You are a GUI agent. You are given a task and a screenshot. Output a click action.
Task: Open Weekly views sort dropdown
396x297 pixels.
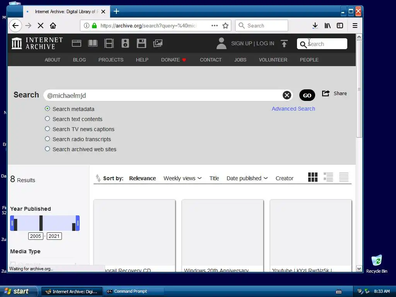[x=183, y=178]
